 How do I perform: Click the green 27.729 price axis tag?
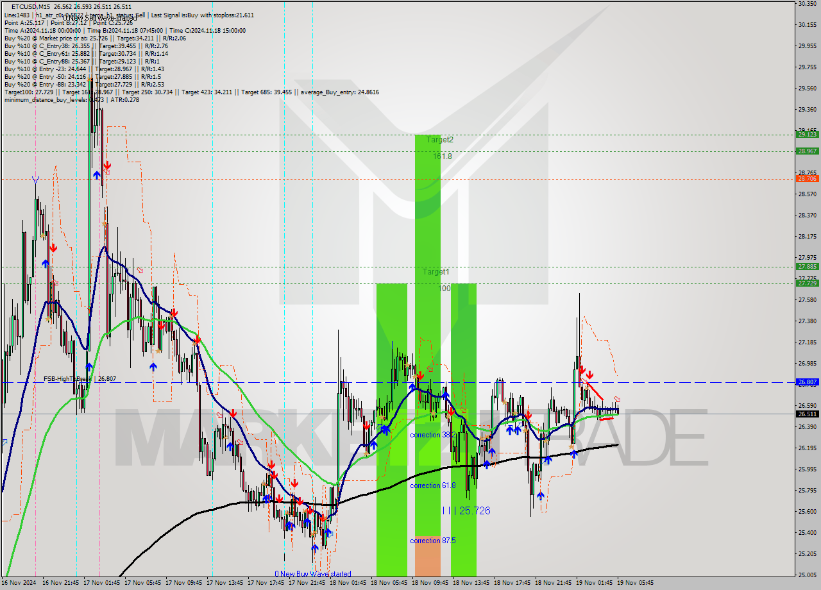(x=807, y=283)
